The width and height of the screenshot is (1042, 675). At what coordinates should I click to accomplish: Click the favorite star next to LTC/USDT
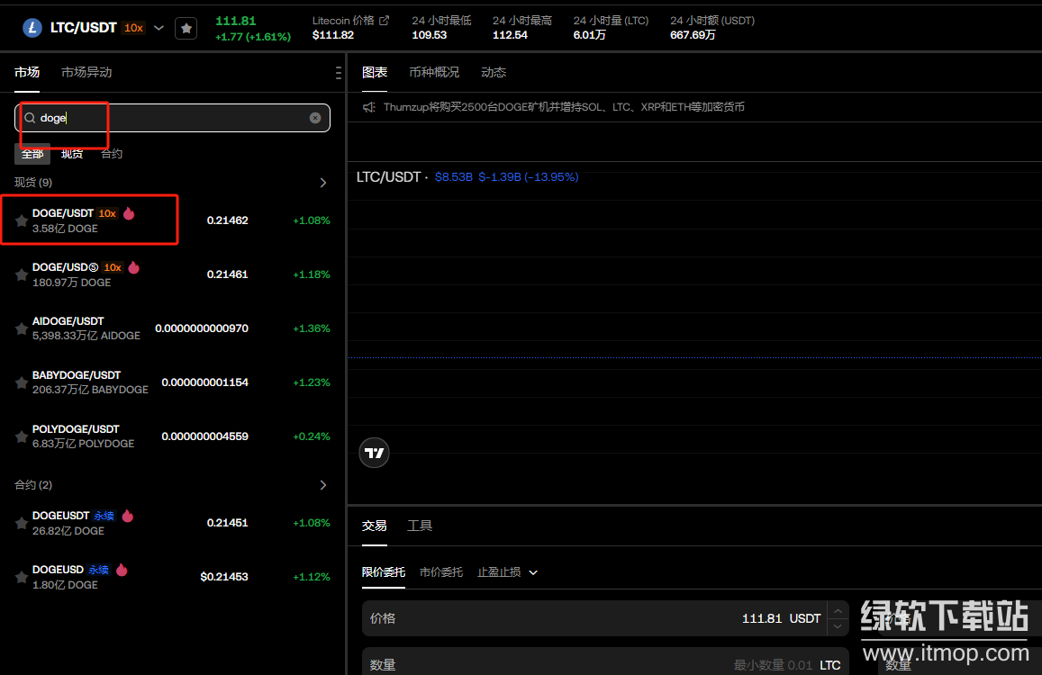point(186,28)
